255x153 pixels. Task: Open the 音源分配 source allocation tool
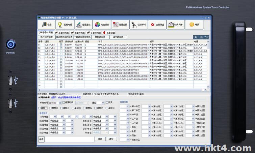pyautogui.click(x=120, y=25)
